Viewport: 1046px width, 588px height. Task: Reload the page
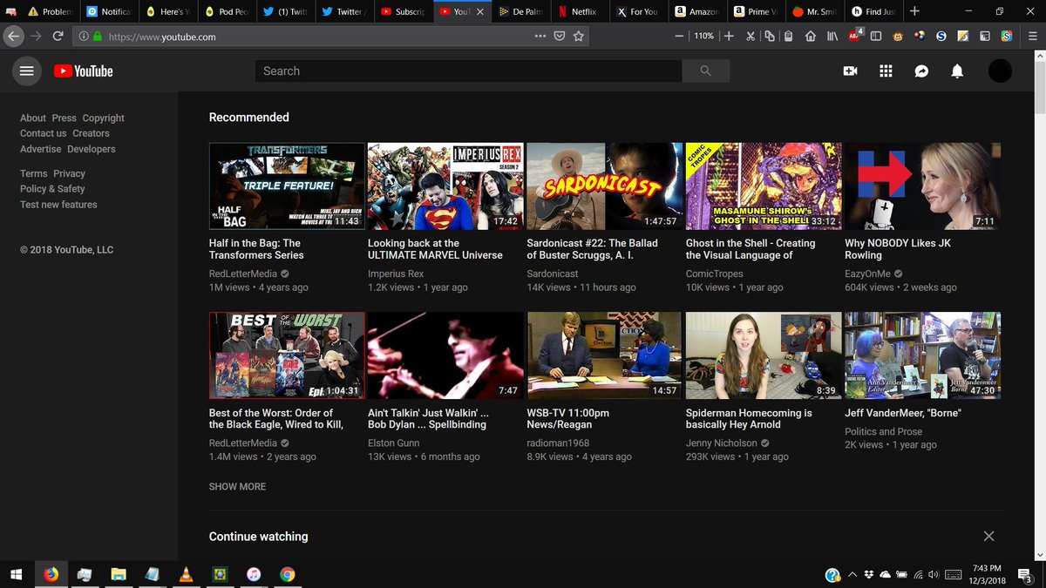click(x=58, y=37)
